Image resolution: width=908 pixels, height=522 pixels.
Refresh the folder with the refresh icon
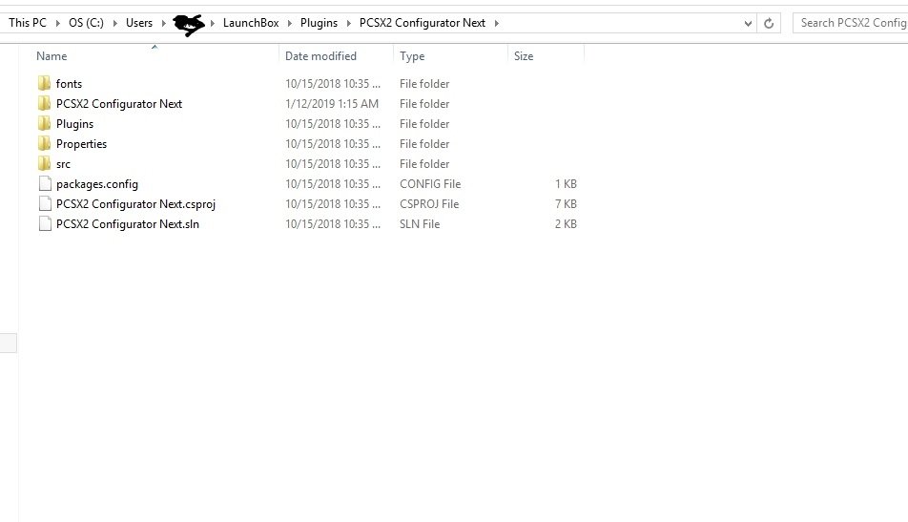click(x=769, y=23)
